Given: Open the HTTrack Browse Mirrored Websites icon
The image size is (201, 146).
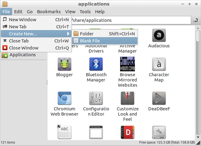Looking at the screenshot, I should point(128,64).
